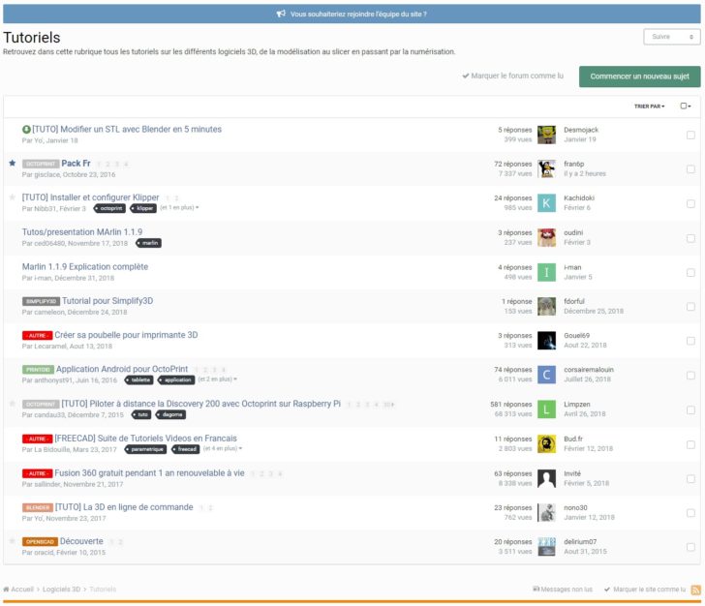
Task: Open Kachidoki's K letter avatar
Action: pos(546,203)
